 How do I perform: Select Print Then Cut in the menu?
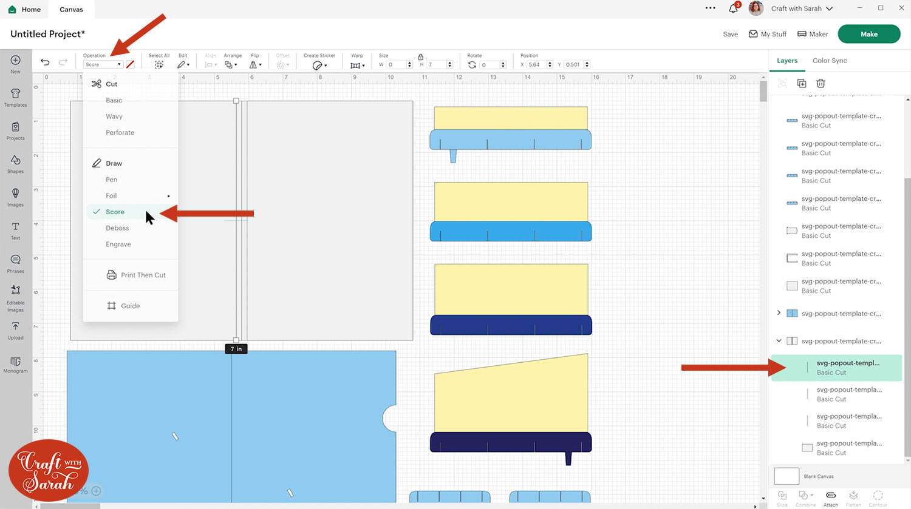click(x=143, y=275)
